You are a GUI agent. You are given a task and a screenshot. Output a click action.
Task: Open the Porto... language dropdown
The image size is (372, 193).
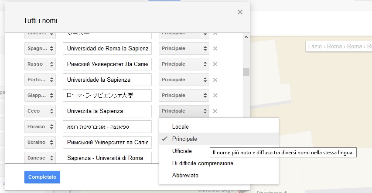click(x=40, y=80)
